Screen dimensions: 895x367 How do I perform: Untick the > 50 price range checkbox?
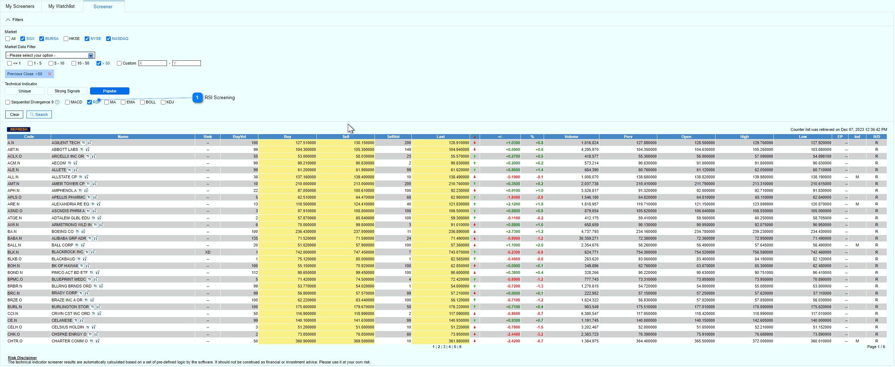pos(99,63)
